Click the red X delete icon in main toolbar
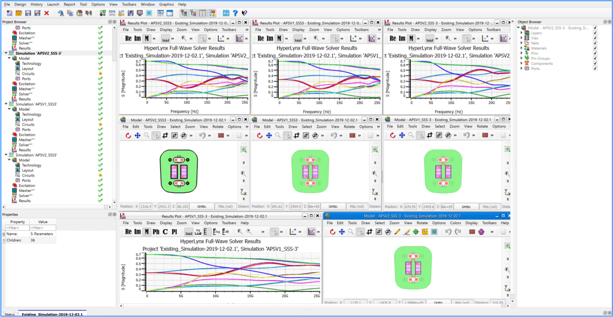The width and height of the screenshot is (613, 317). 47,13
